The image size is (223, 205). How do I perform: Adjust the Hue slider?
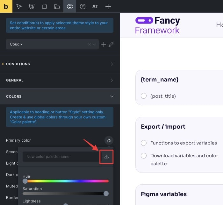pos(66,181)
